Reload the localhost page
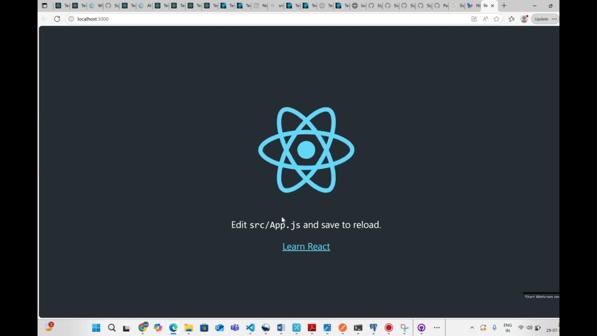The height and width of the screenshot is (336, 597). (57, 19)
